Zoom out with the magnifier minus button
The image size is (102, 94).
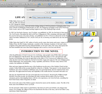pyautogui.click(x=12, y=4)
